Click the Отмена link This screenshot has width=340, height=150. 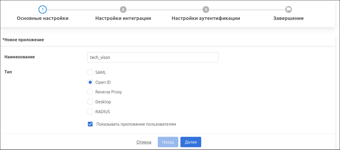(144, 142)
